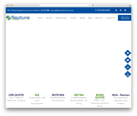Click 'Term – Index Life' text

point(16,98)
